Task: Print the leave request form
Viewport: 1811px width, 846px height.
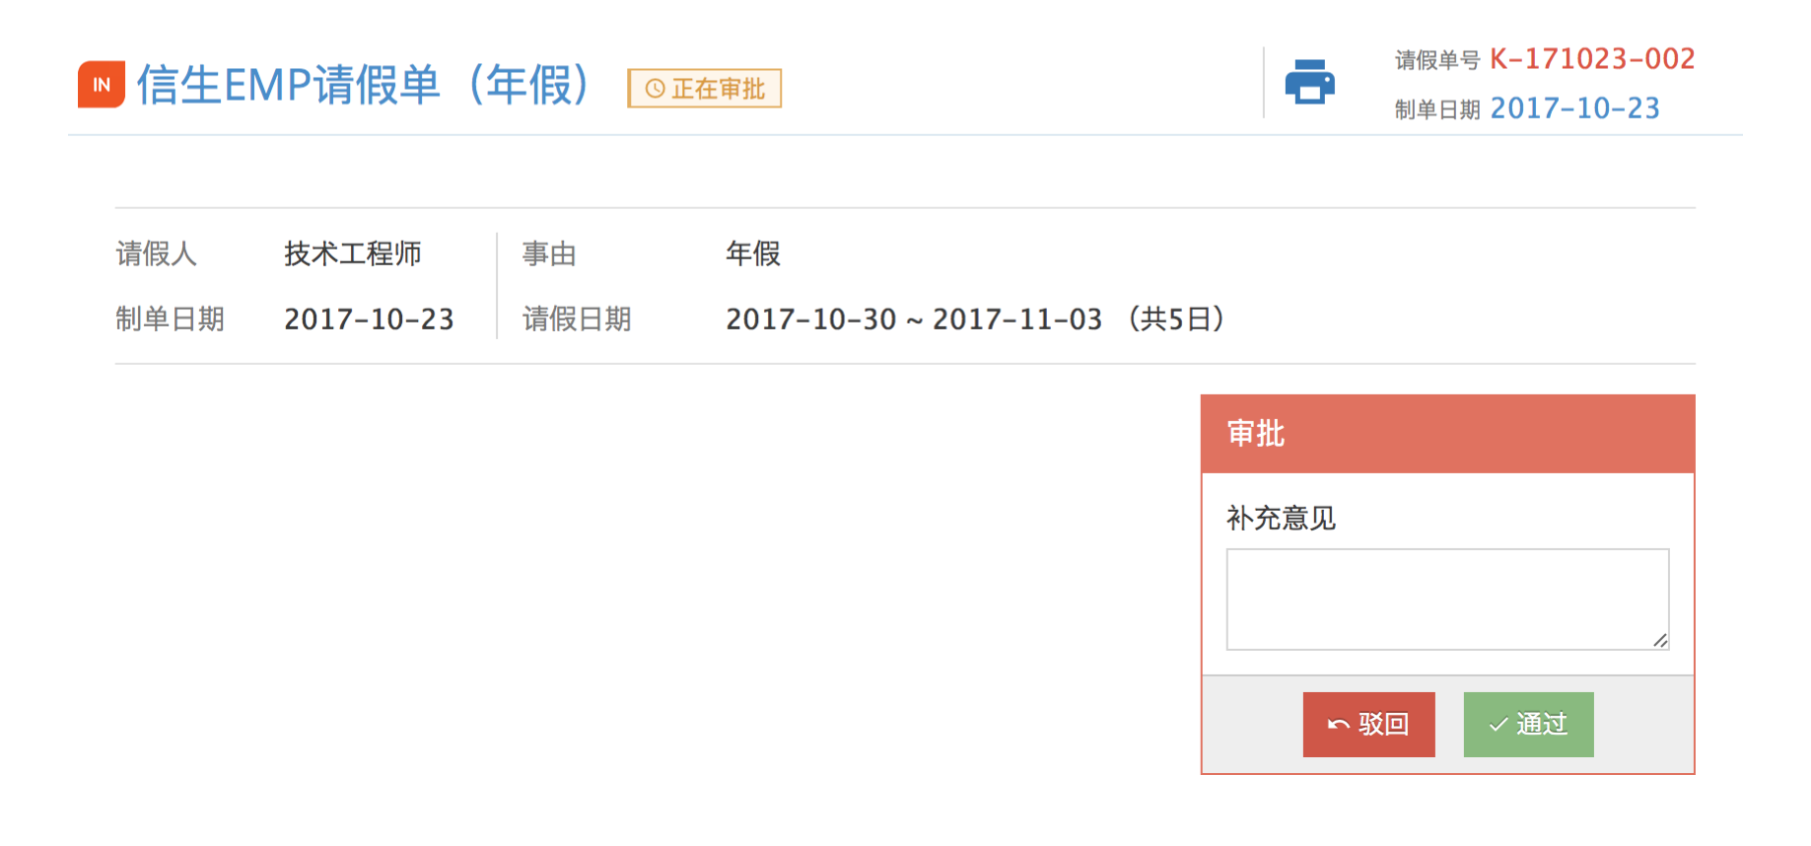Action: (x=1309, y=82)
